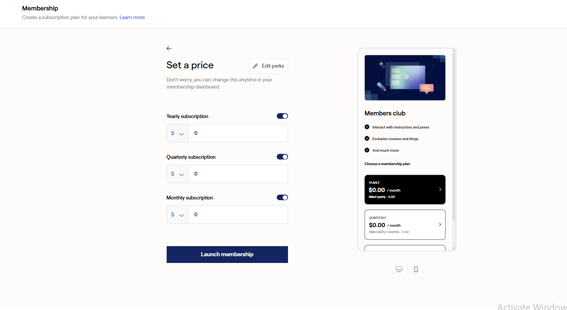Click chevron arrow on Quarterly plan card
The height and width of the screenshot is (310, 567).
coord(440,224)
